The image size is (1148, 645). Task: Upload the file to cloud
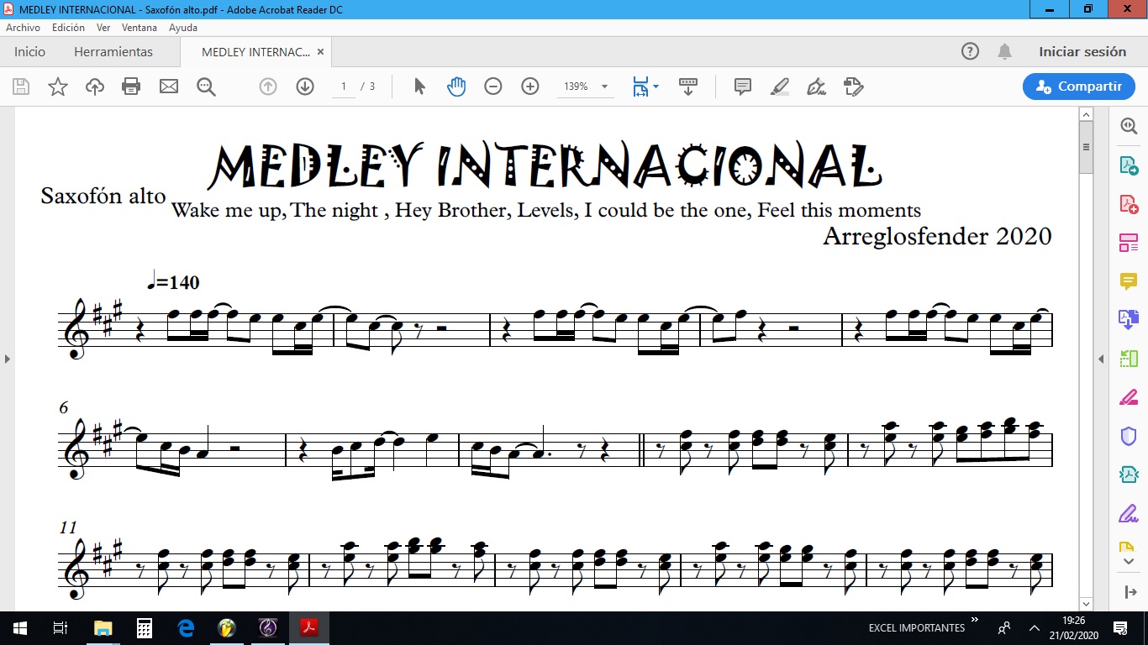click(95, 87)
